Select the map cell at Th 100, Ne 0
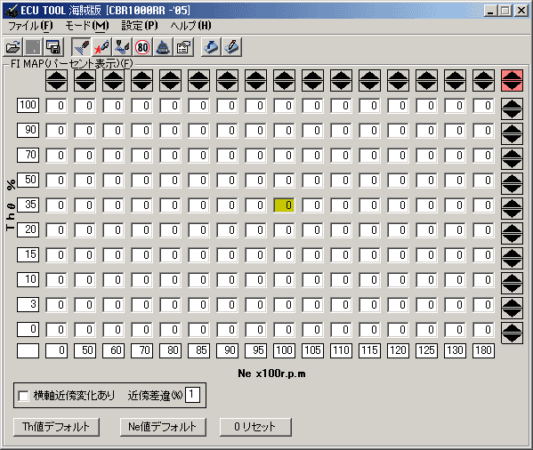 [x=56, y=106]
